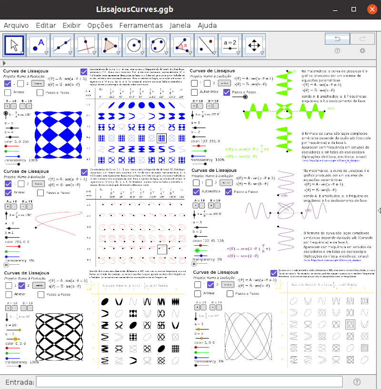Image resolution: width=381 pixels, height=389 pixels.
Task: Click gray button beside box 2, blue-curve panel
Action: (x=38, y=84)
